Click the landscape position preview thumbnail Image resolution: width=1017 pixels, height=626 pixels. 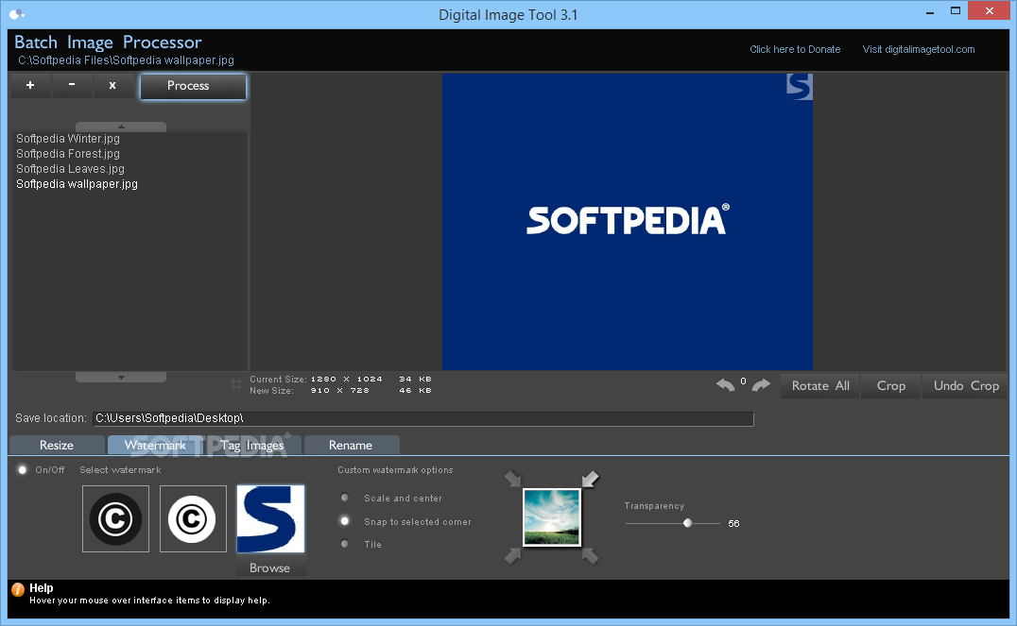click(x=552, y=517)
